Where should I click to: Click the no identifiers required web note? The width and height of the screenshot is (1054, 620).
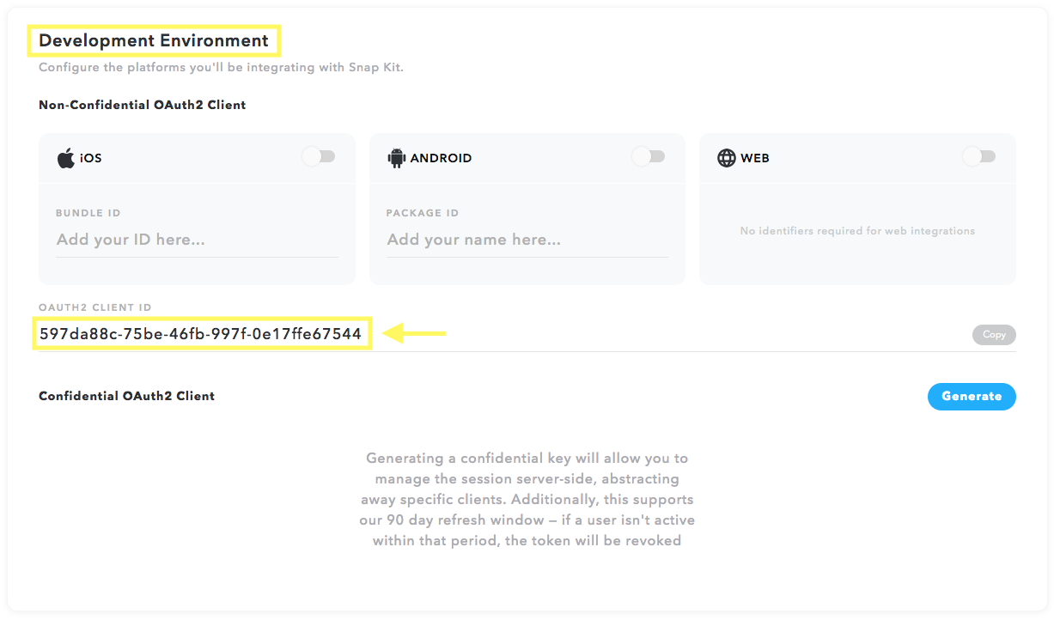click(x=857, y=231)
